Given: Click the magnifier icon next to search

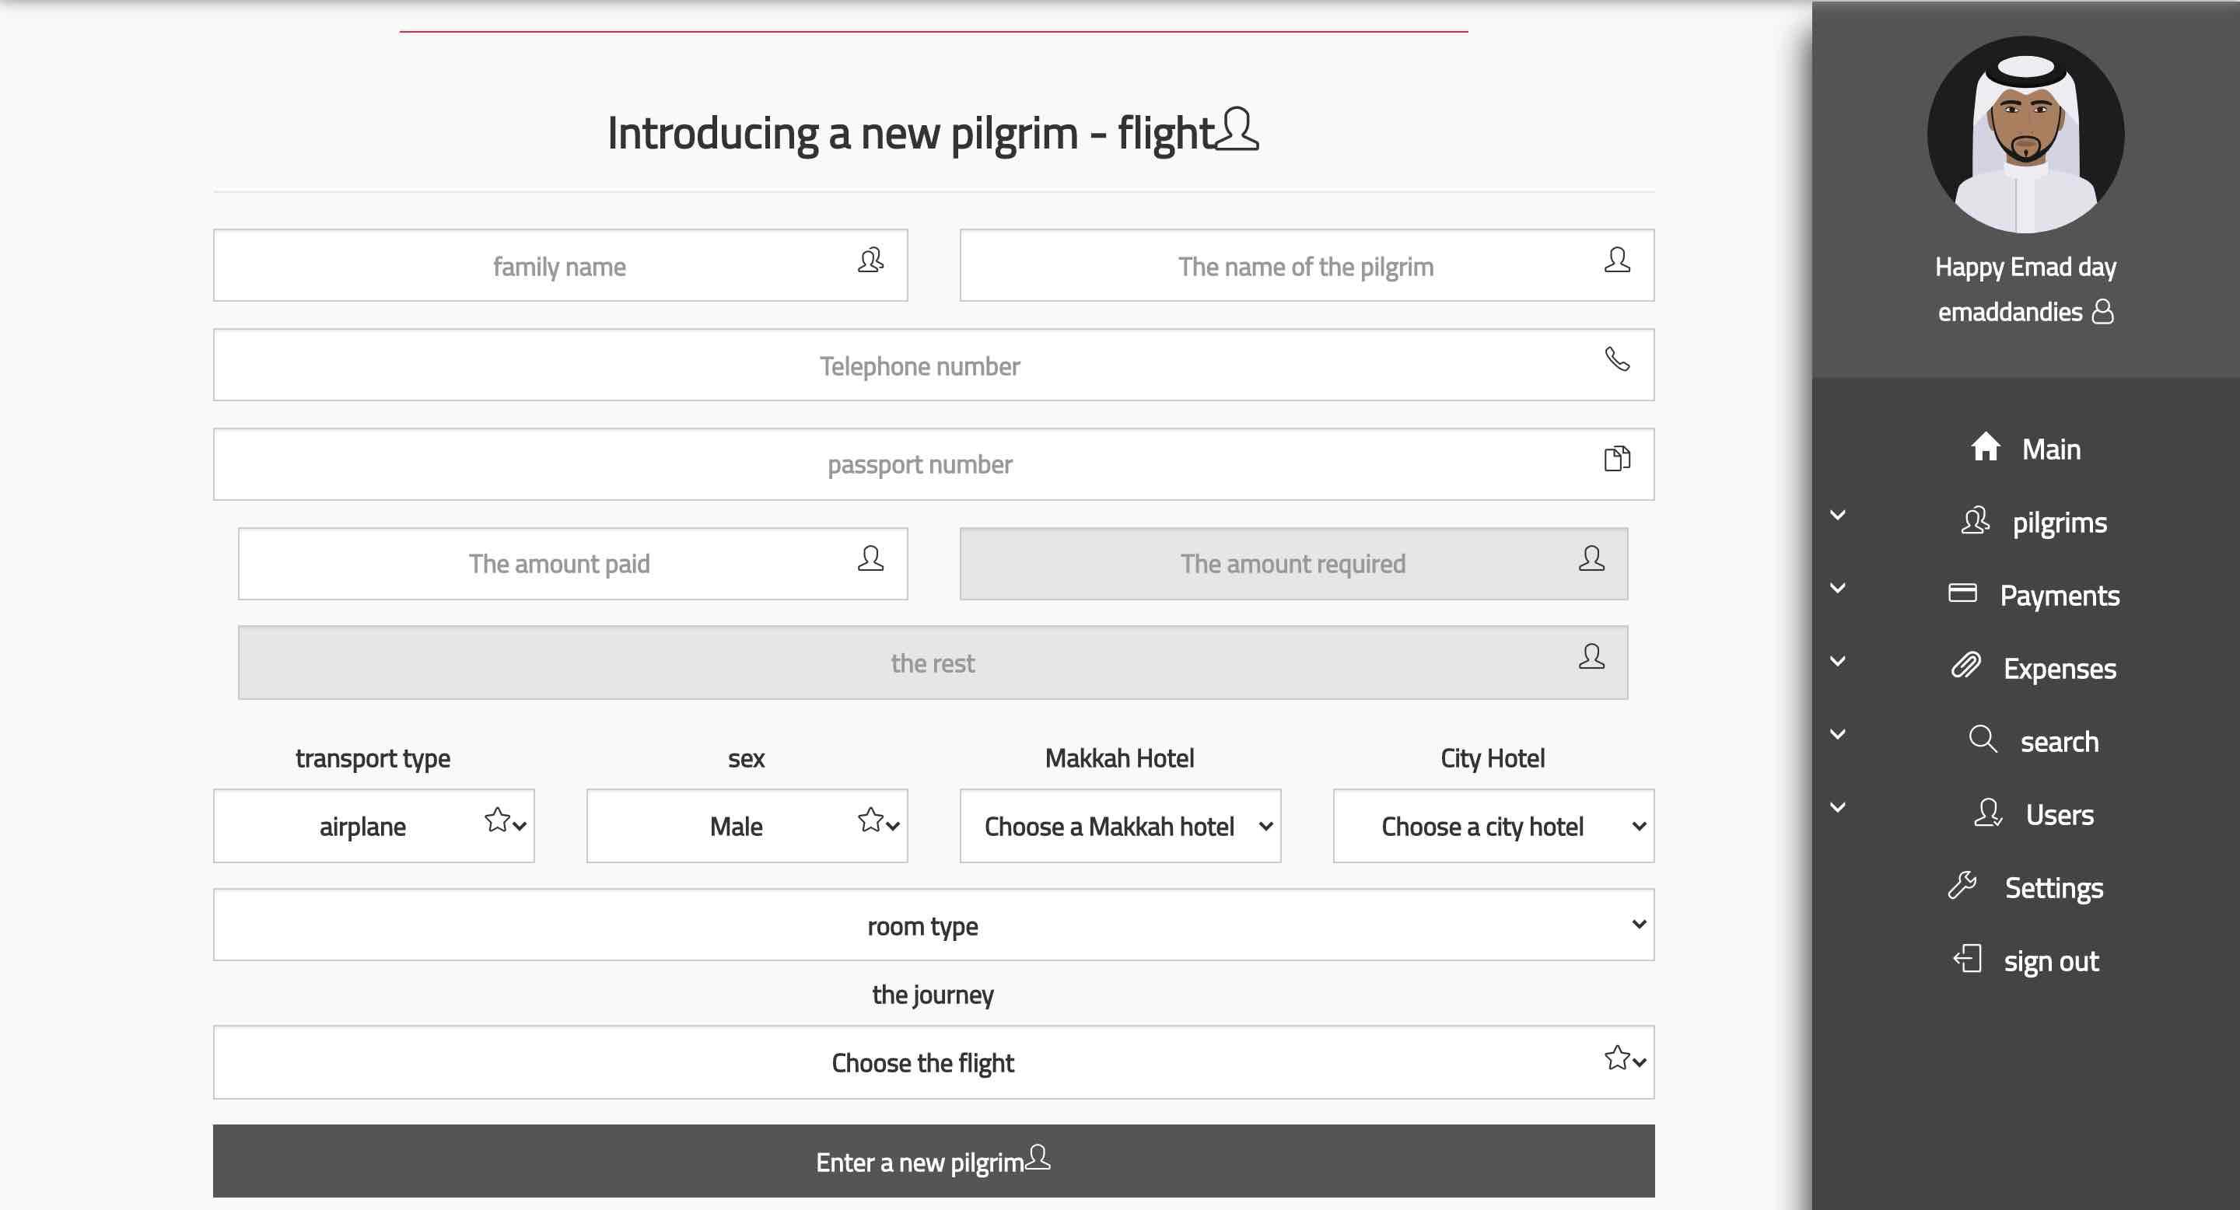Looking at the screenshot, I should click(x=1982, y=740).
